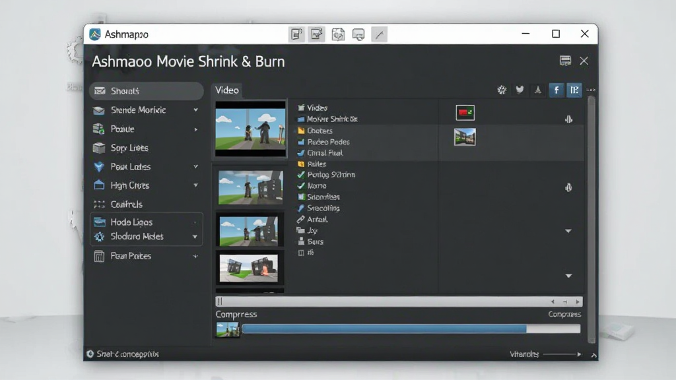676x380 pixels.
Task: Select the second video thumbnail
Action: pos(250,187)
